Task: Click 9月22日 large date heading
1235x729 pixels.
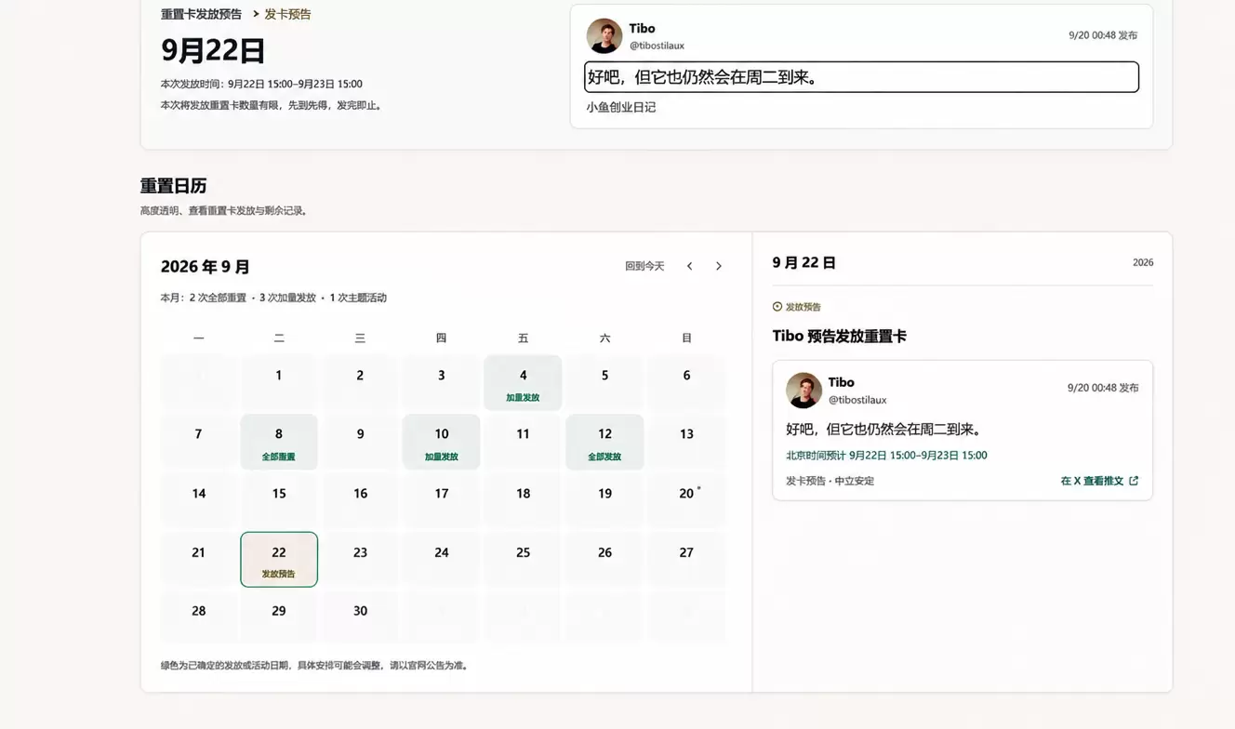Action: point(213,50)
